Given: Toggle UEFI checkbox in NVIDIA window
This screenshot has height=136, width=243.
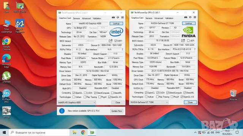Looking at the screenshot, I should 188,41.
